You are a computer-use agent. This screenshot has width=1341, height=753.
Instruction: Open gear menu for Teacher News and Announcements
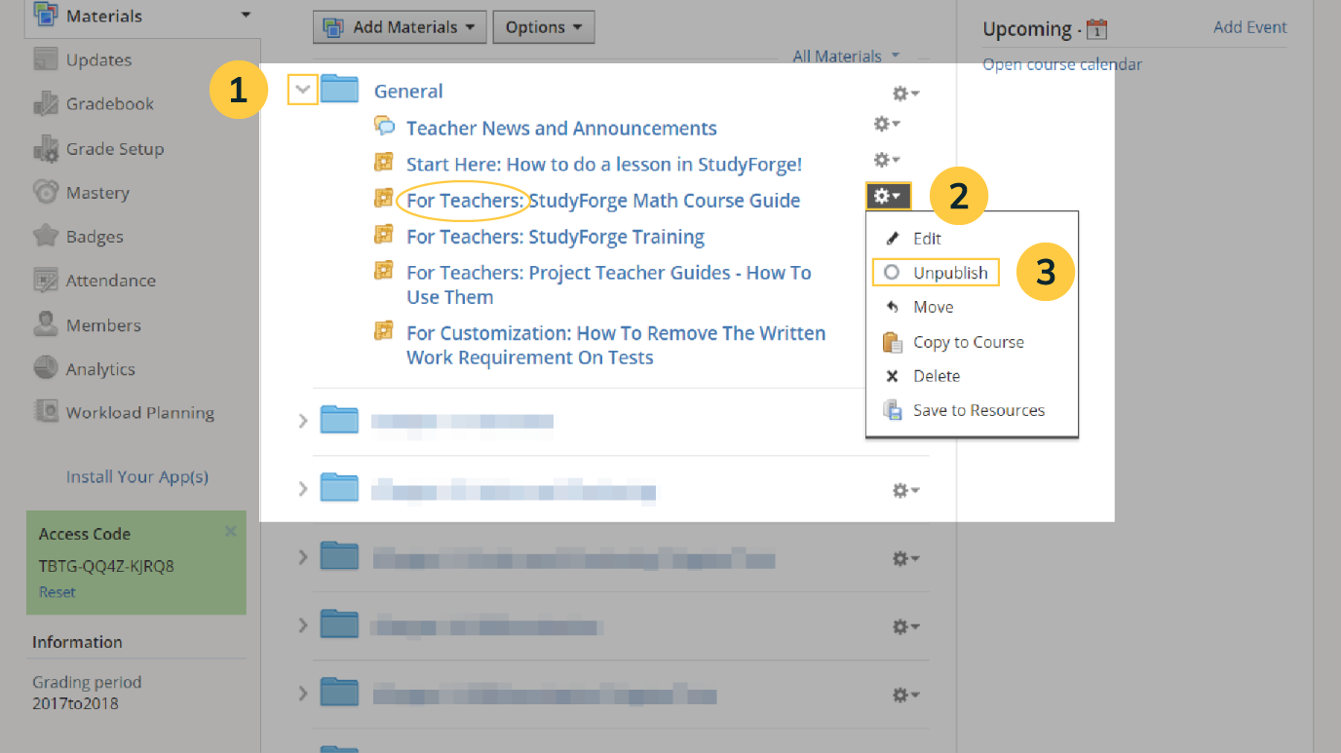[887, 125]
